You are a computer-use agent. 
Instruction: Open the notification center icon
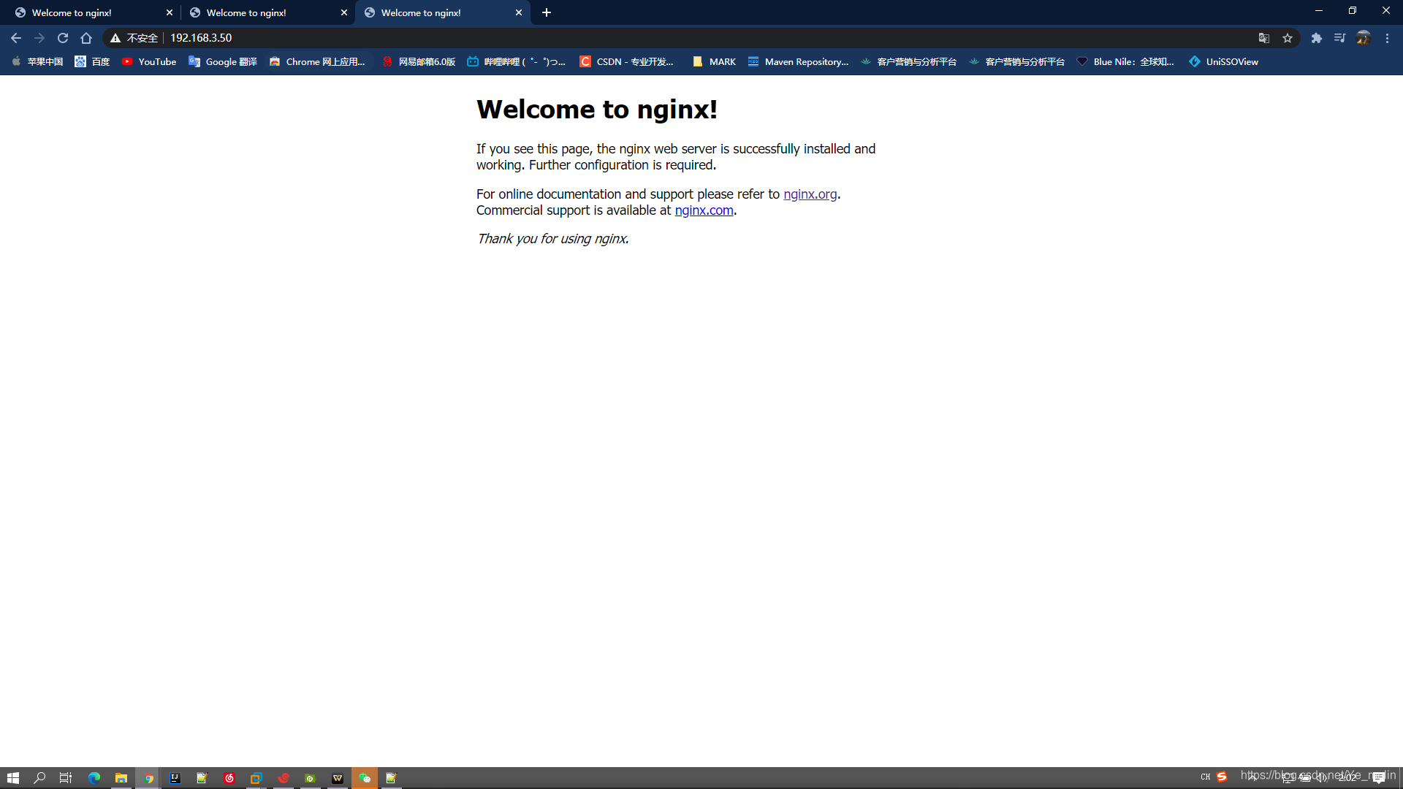click(x=1379, y=778)
